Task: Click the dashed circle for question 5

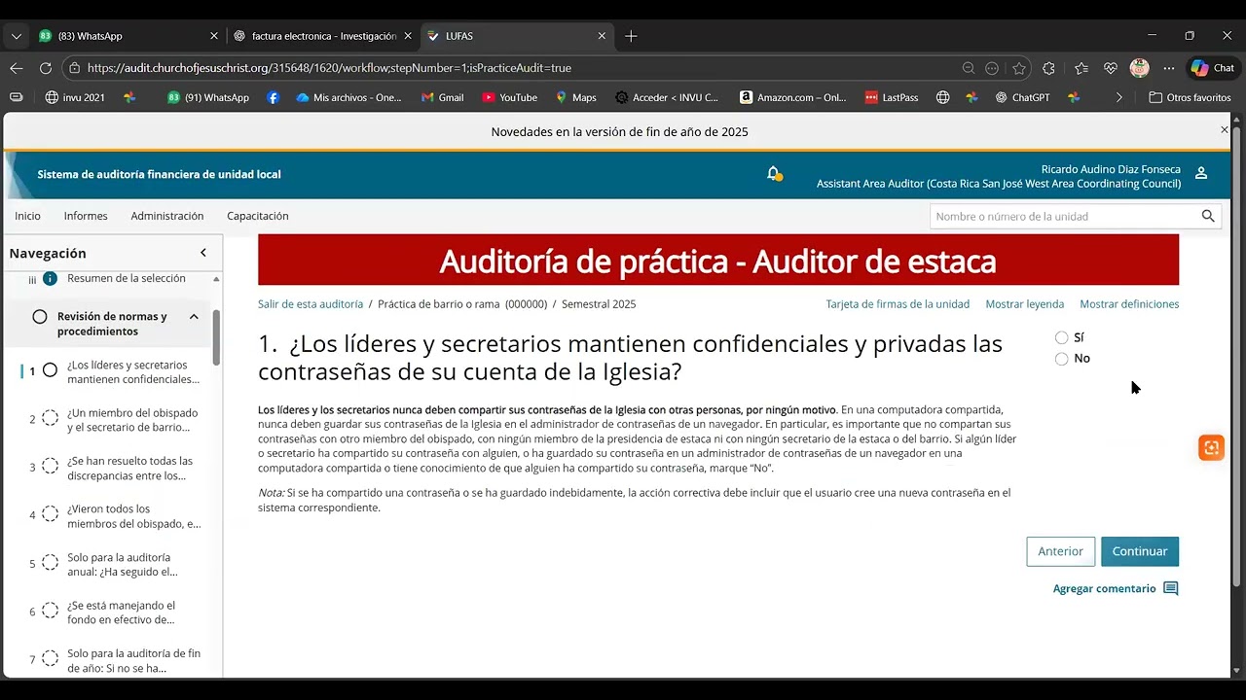Action: point(50,564)
